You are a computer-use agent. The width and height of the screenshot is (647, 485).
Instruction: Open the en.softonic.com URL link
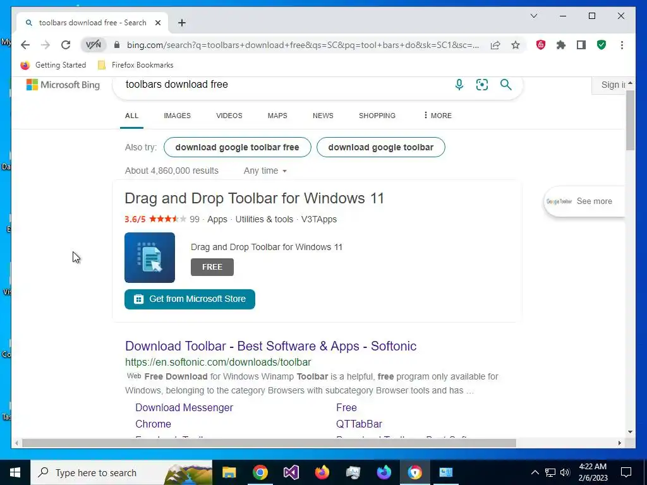(218, 362)
